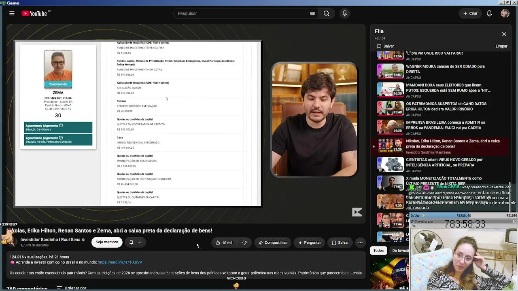Save the queue with Salvar
518x291 pixels.
pos(386,46)
